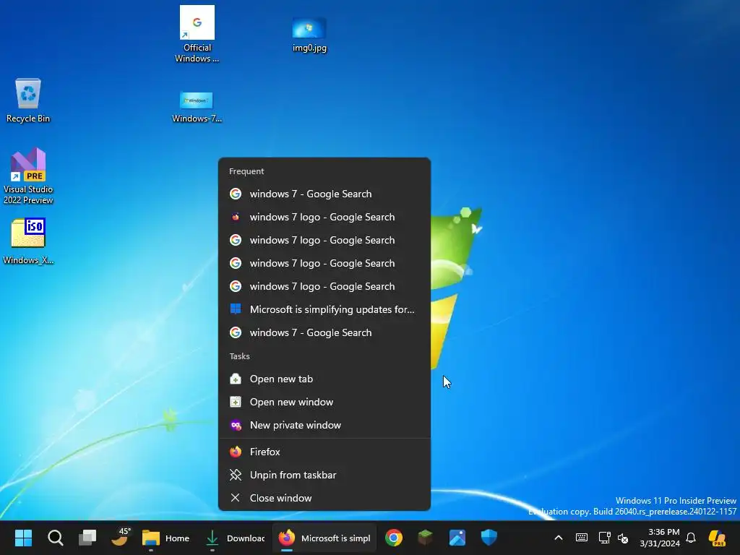Open the 45° weather widget
Screen dimensions: 740x555
point(120,538)
